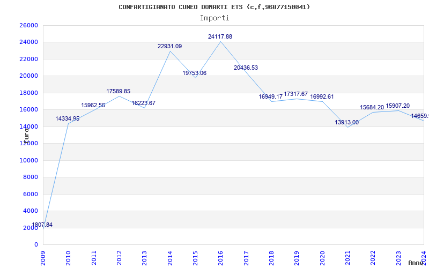Screen dimensions: 429x268
Task: Click the 24117.88 peak data label
Action: point(220,36)
